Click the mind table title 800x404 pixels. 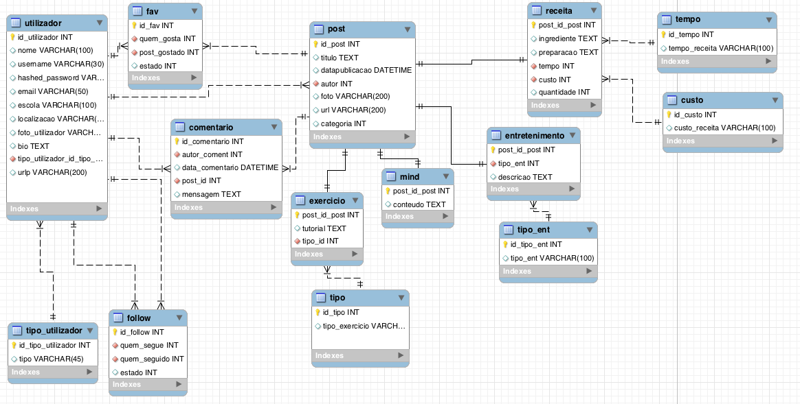pos(410,177)
